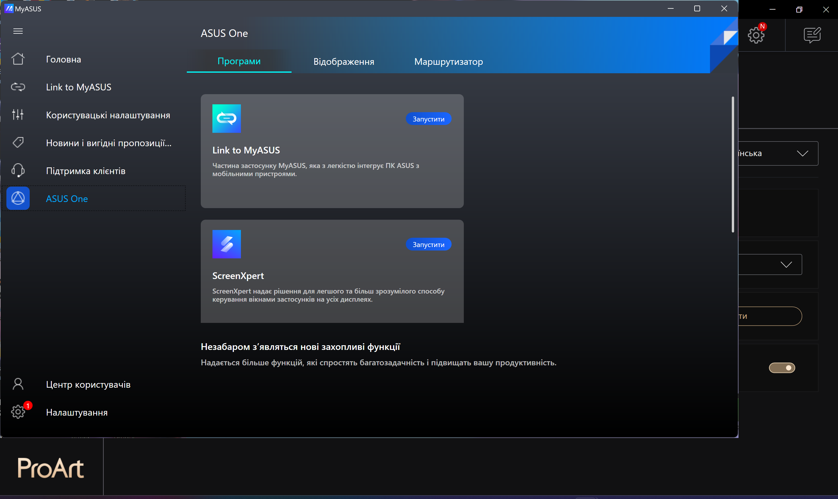Expand the lower chevron dropdown in right panel
Viewport: 838px width, 499px height.
[786, 264]
